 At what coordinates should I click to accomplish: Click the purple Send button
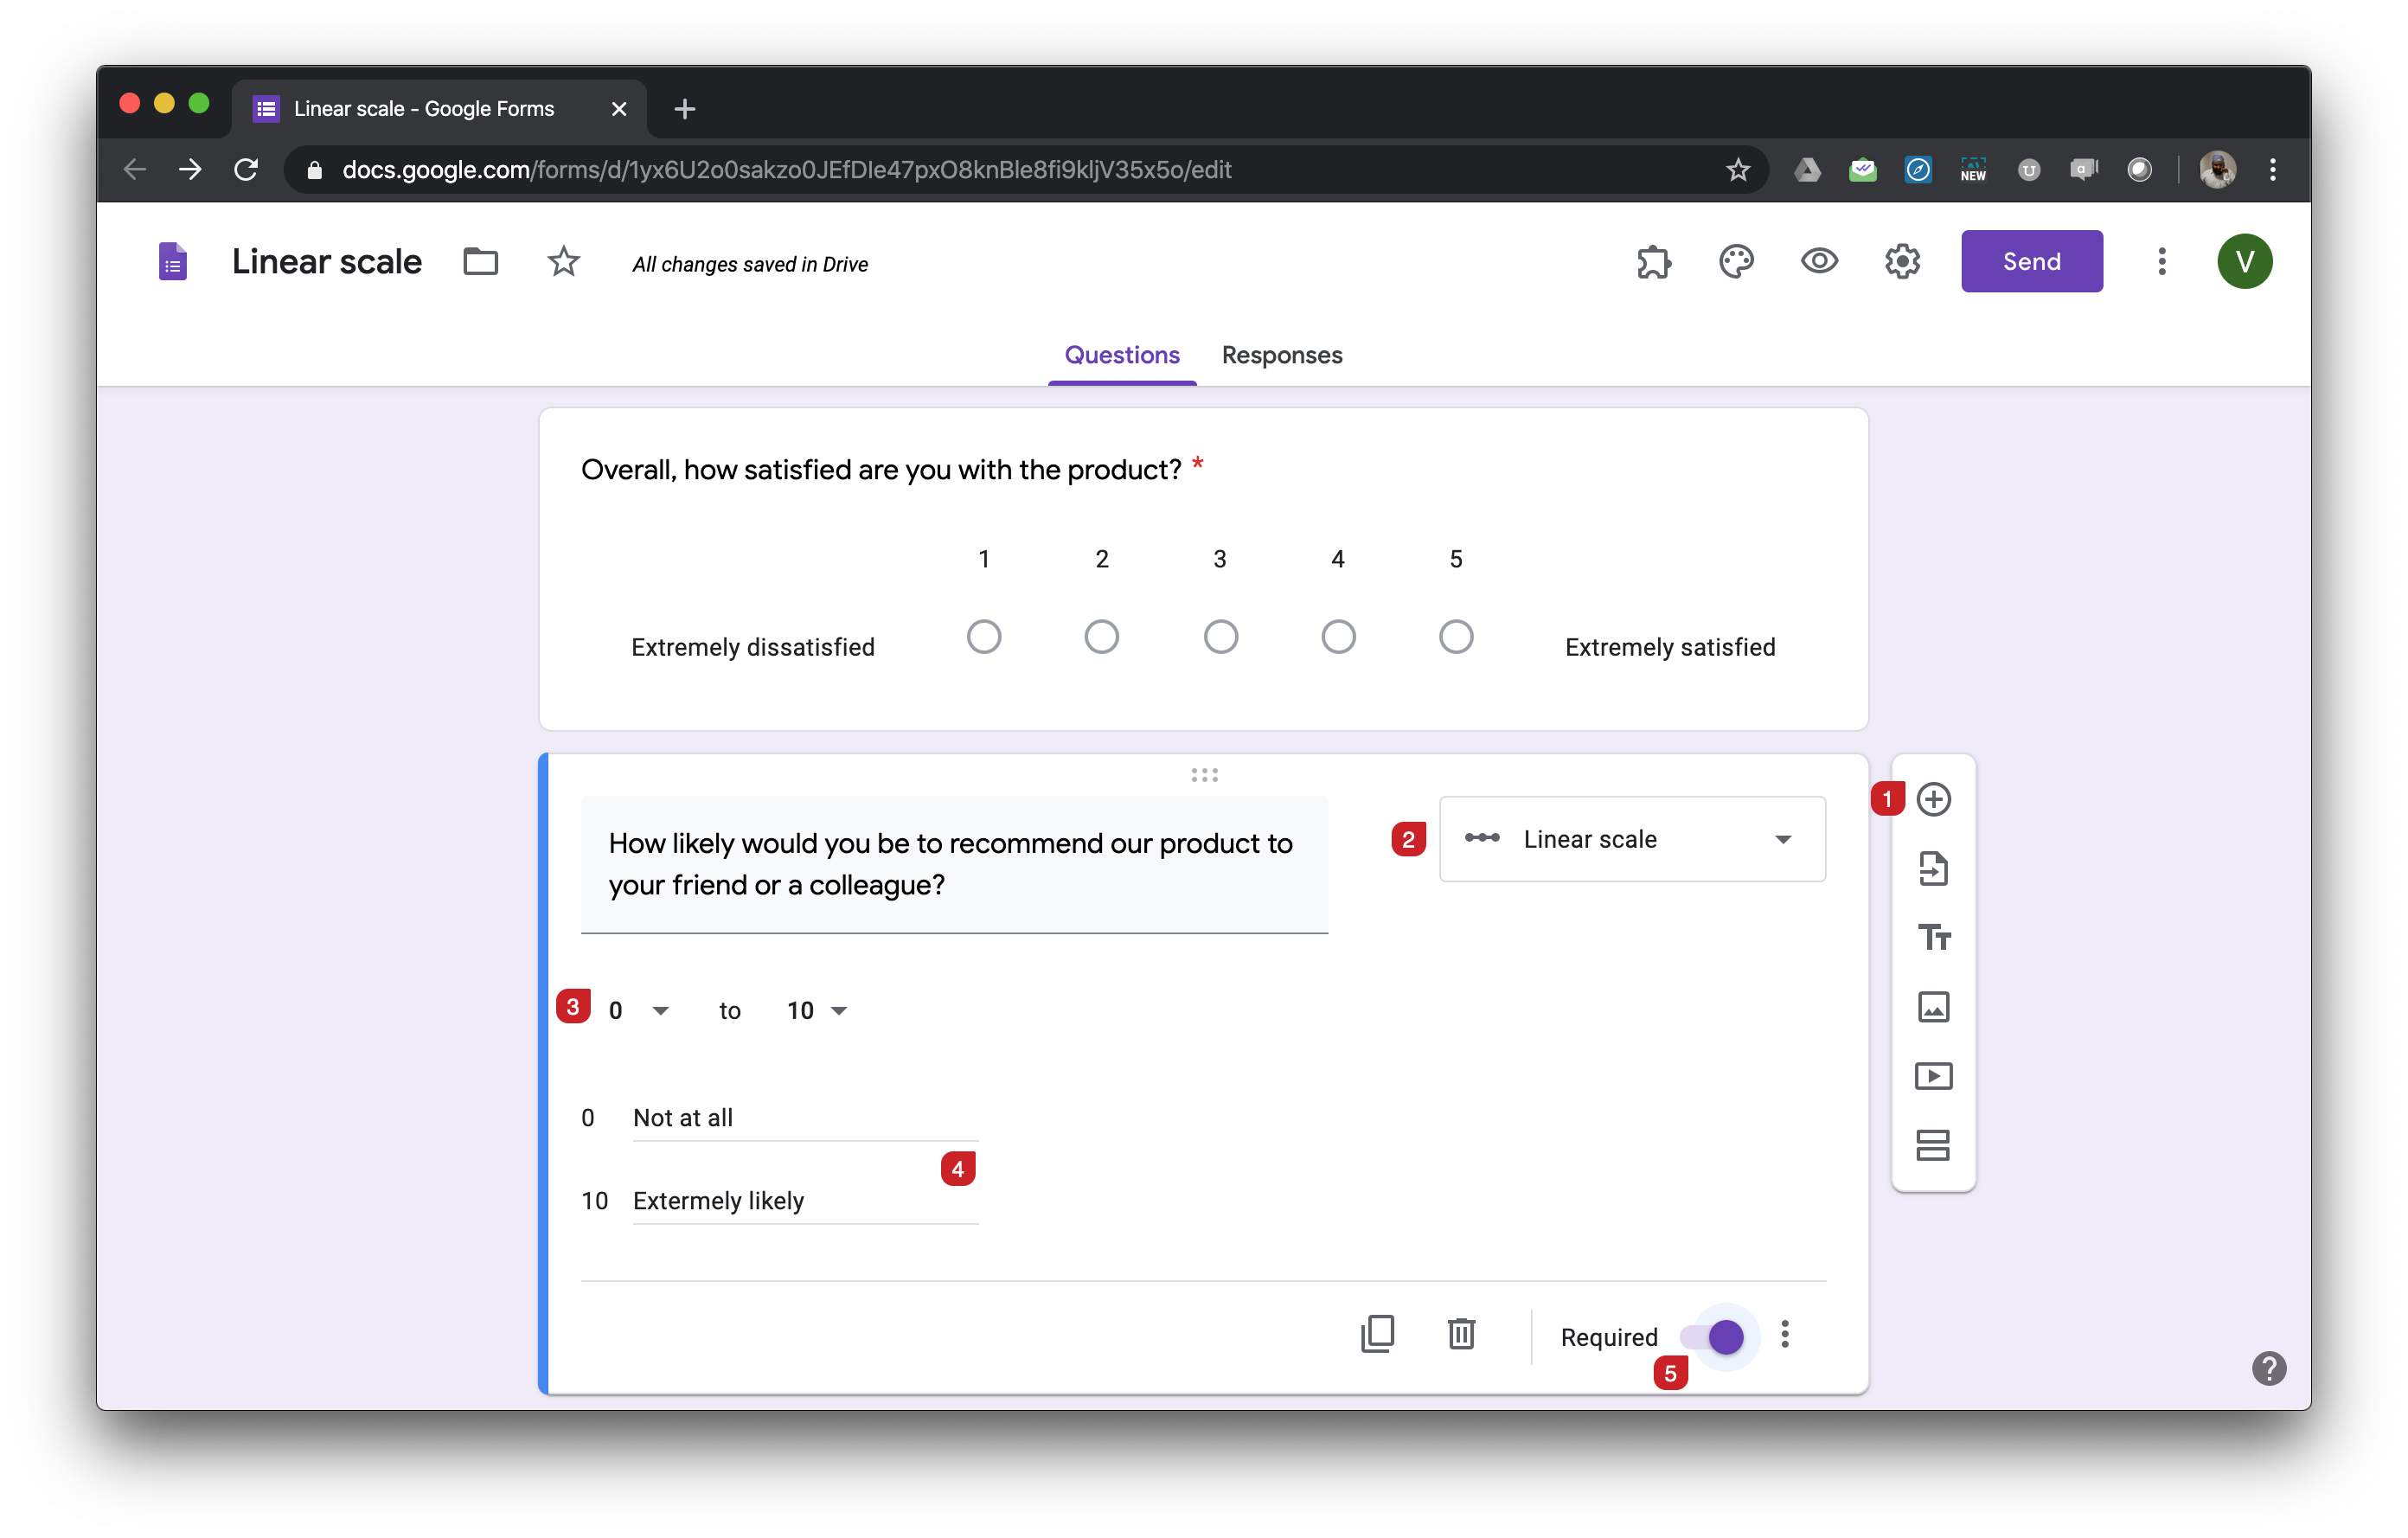tap(2030, 262)
